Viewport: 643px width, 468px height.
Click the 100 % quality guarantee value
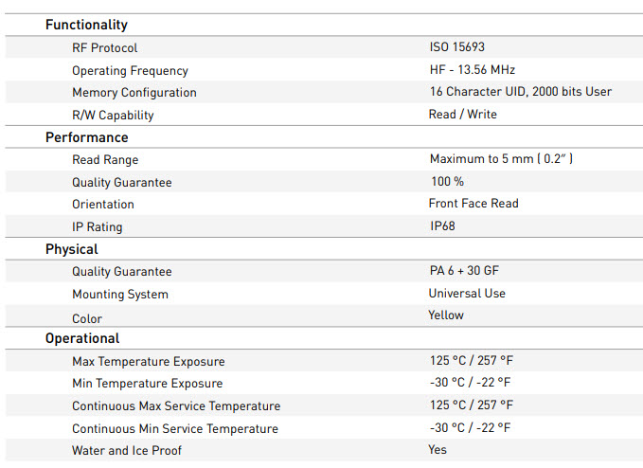(447, 181)
